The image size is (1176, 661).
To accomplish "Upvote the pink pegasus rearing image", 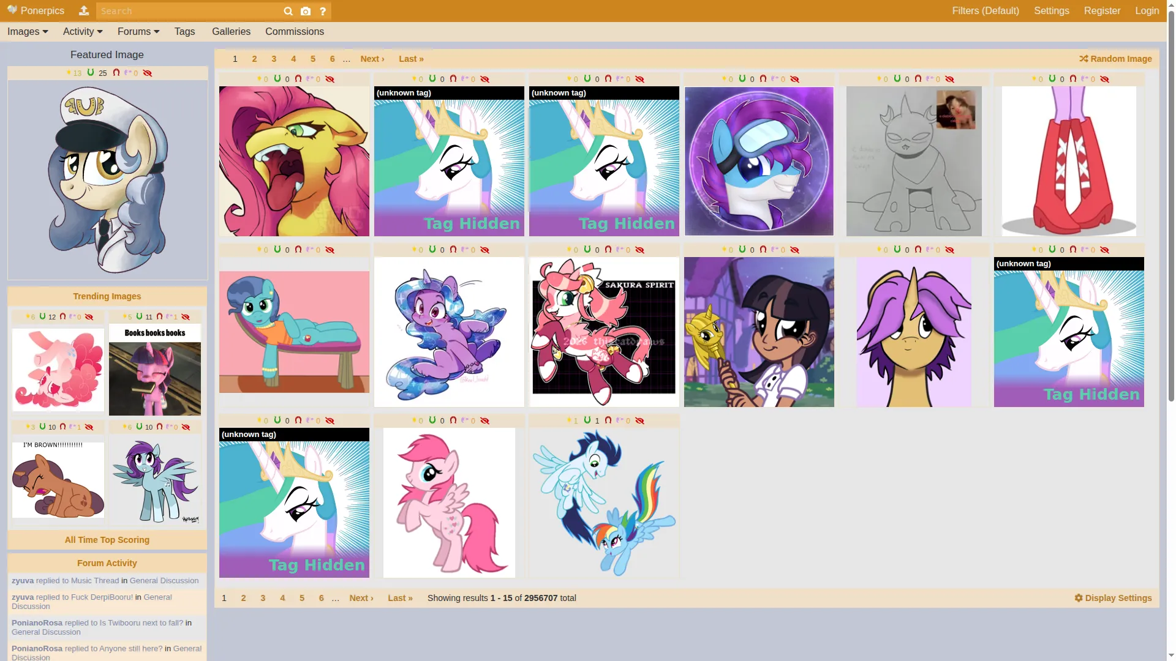I will click(x=432, y=420).
